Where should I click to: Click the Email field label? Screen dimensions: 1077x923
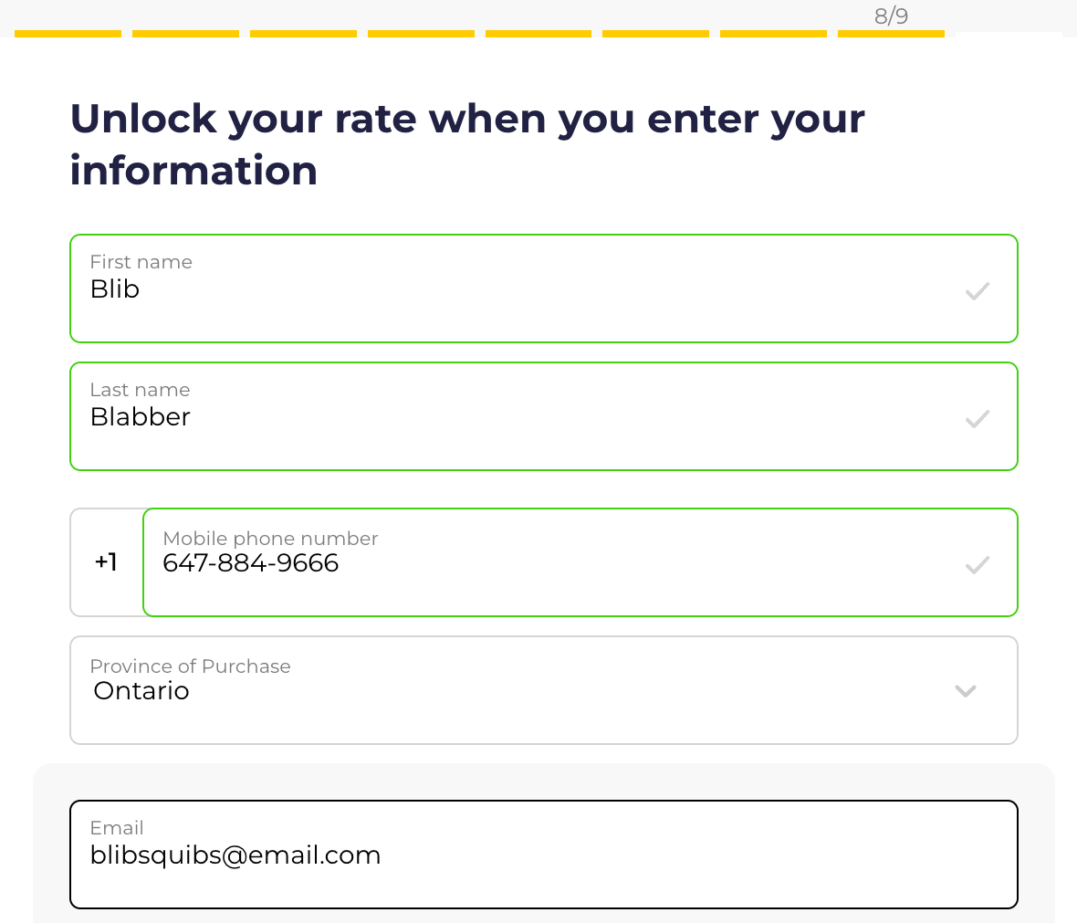pyautogui.click(x=117, y=828)
